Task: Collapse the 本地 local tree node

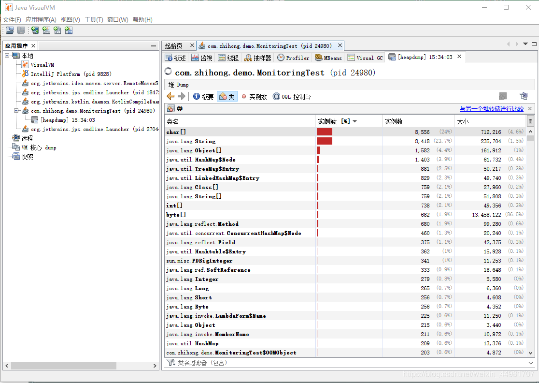Action: 7,56
